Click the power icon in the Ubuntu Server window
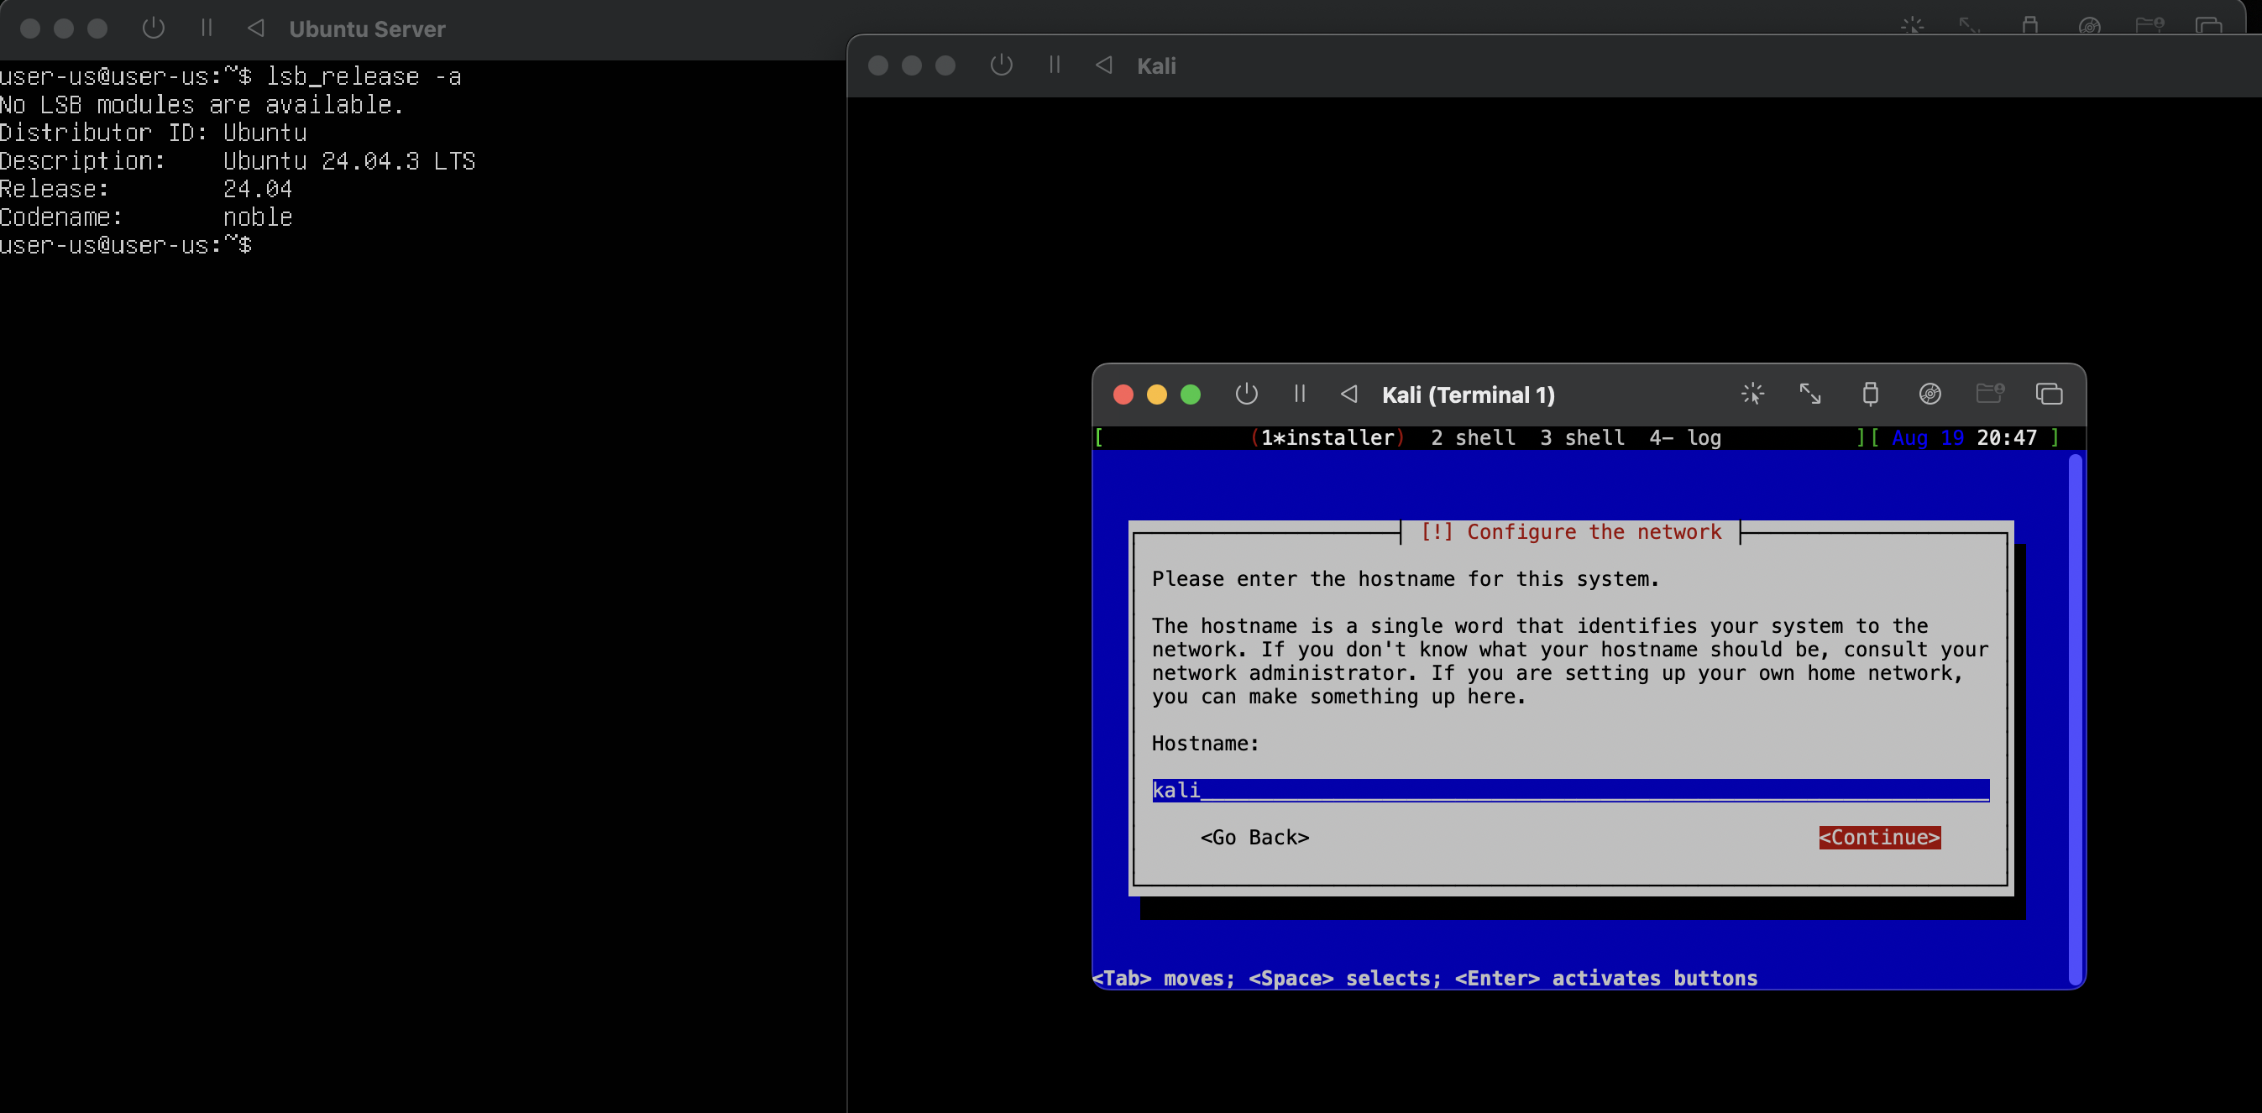This screenshot has width=2262, height=1113. pyautogui.click(x=154, y=28)
